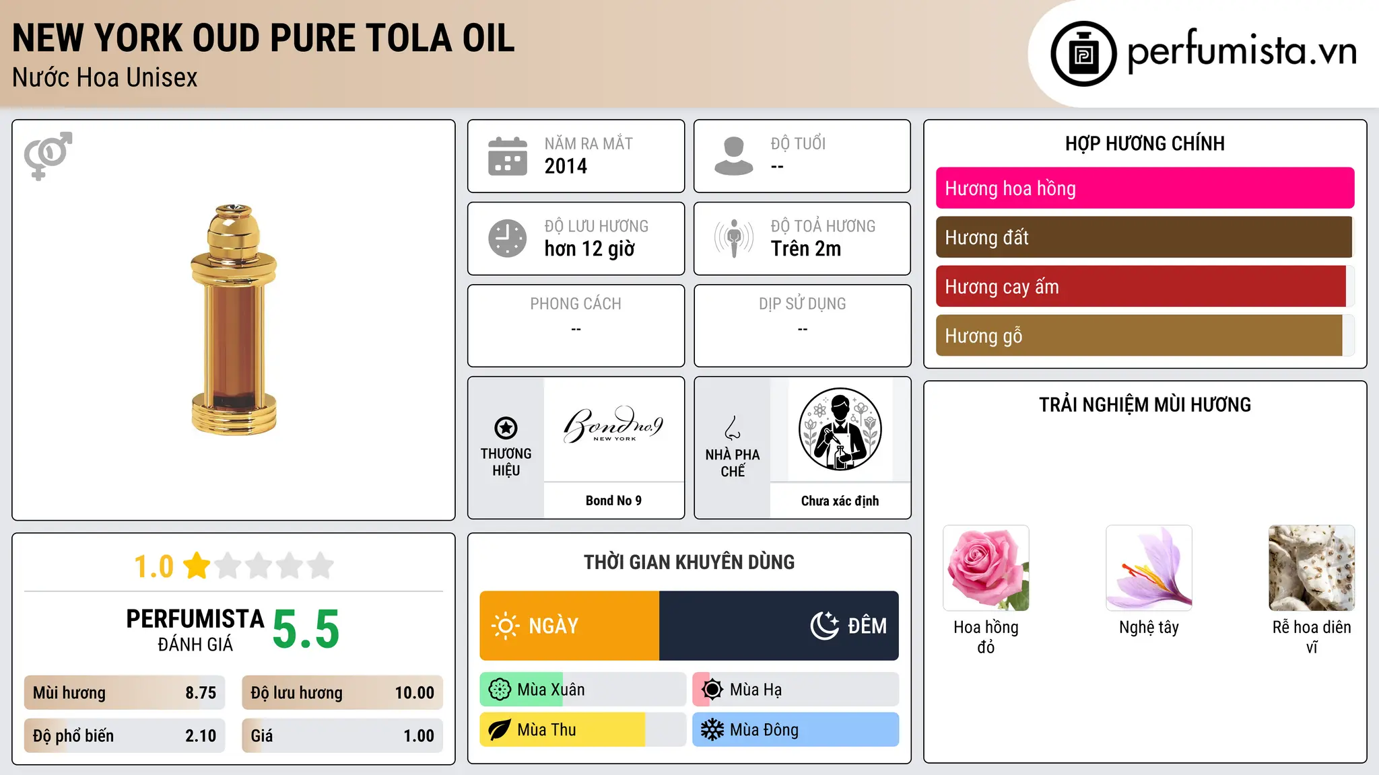This screenshot has height=775, width=1379.
Task: Click the calendar icon beside Năm ra mắt
Action: [507, 156]
